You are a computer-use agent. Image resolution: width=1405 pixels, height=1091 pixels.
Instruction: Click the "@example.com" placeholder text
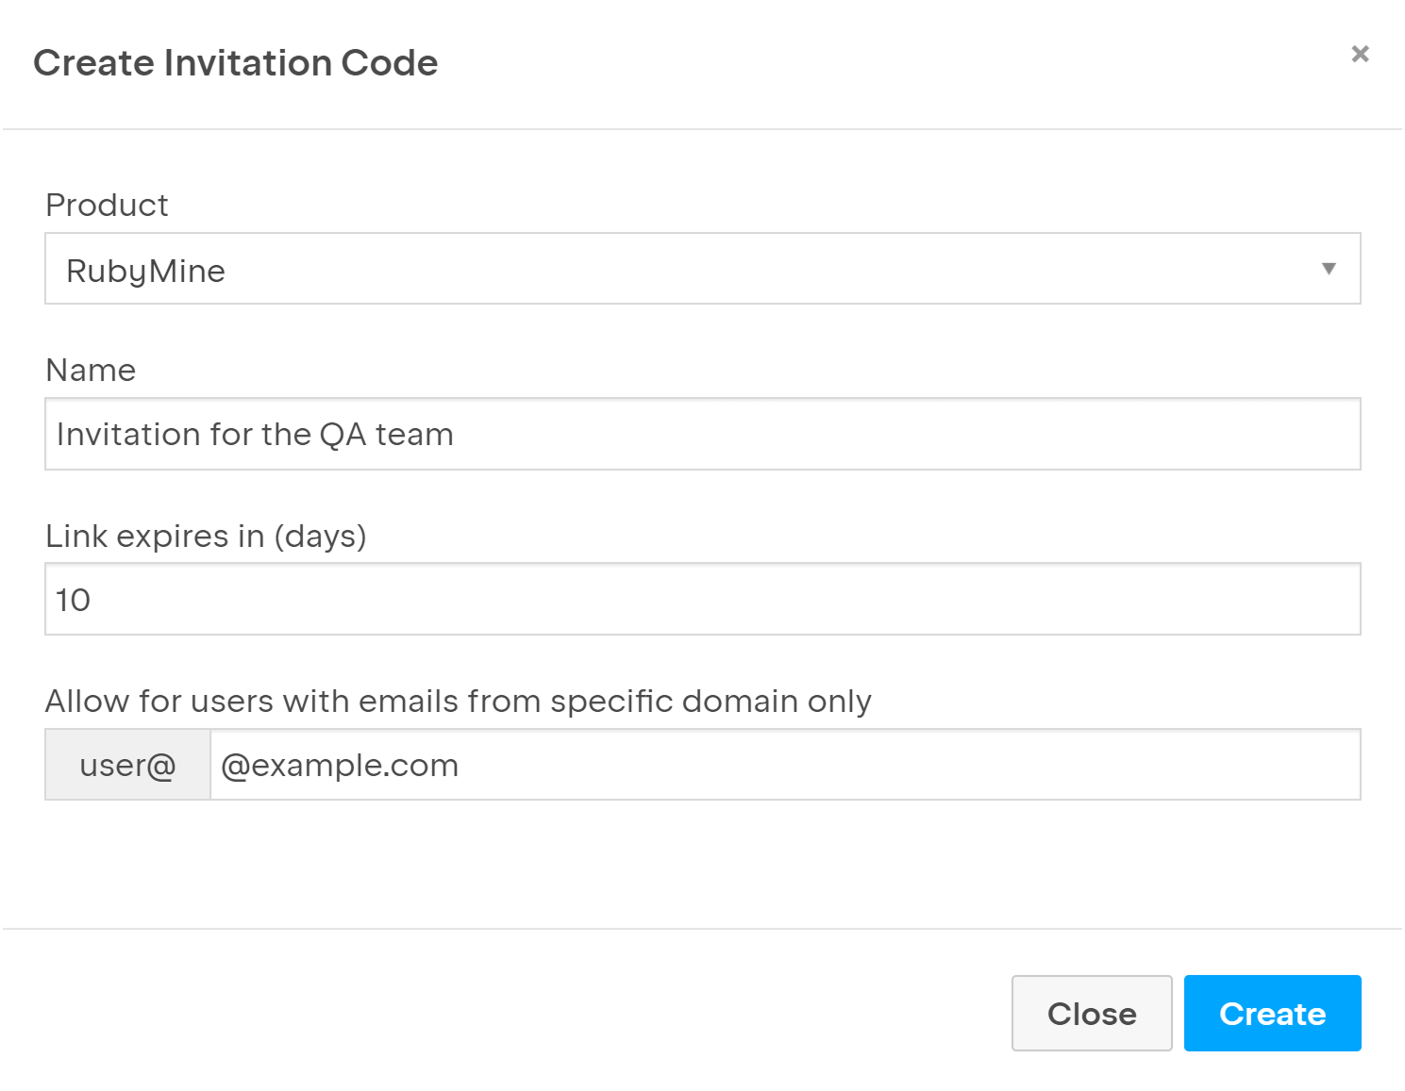point(340,765)
